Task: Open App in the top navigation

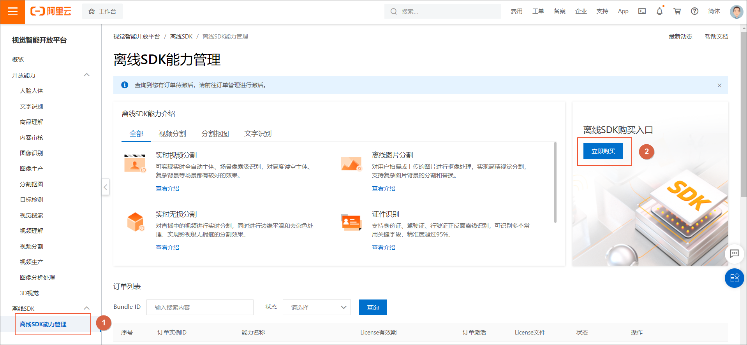Action: [623, 11]
